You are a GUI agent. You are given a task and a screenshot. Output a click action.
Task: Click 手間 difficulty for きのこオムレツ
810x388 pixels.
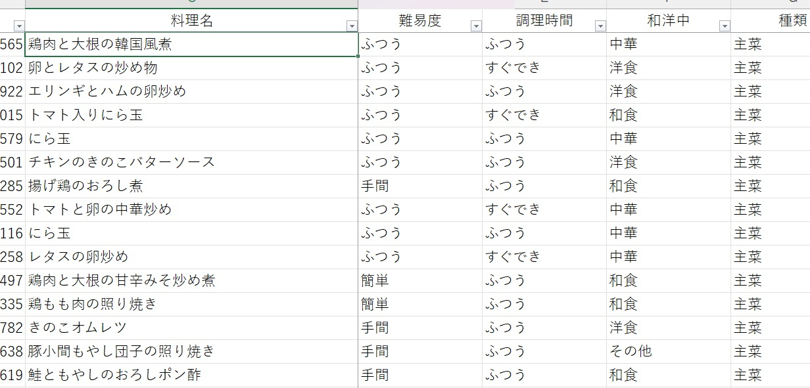coord(420,328)
